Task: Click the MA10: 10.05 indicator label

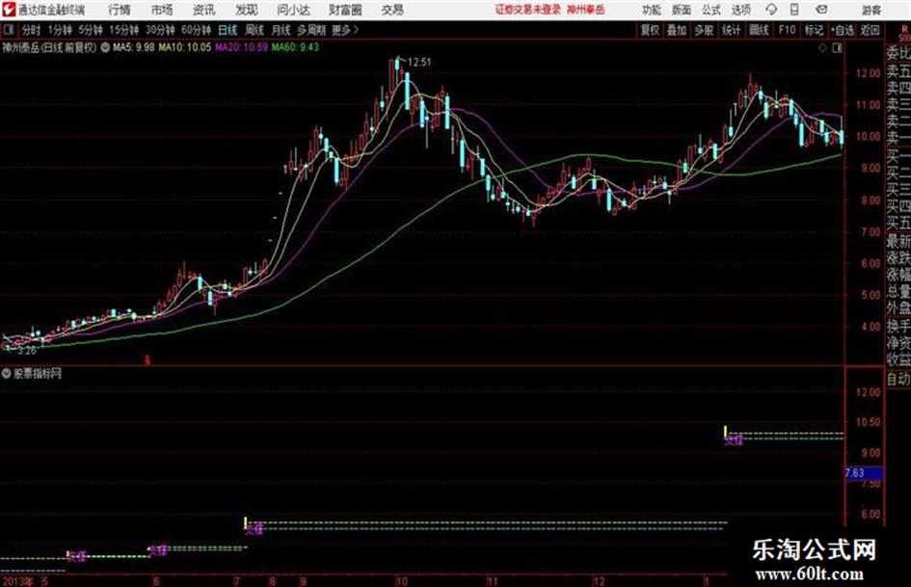Action: point(185,47)
